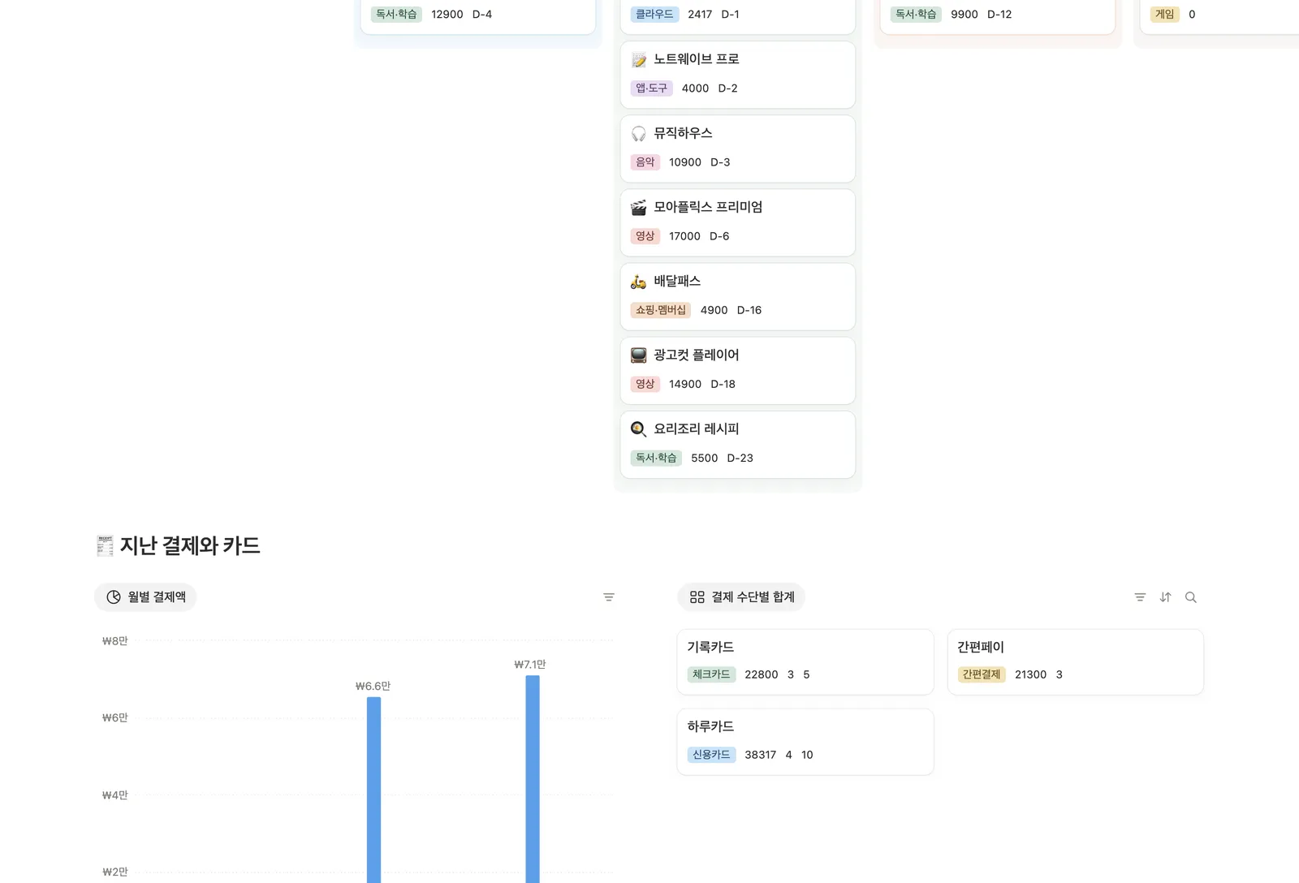Click the 17000 price on 모아플릭스 프리미엄
The height and width of the screenshot is (883, 1299).
coord(684,236)
